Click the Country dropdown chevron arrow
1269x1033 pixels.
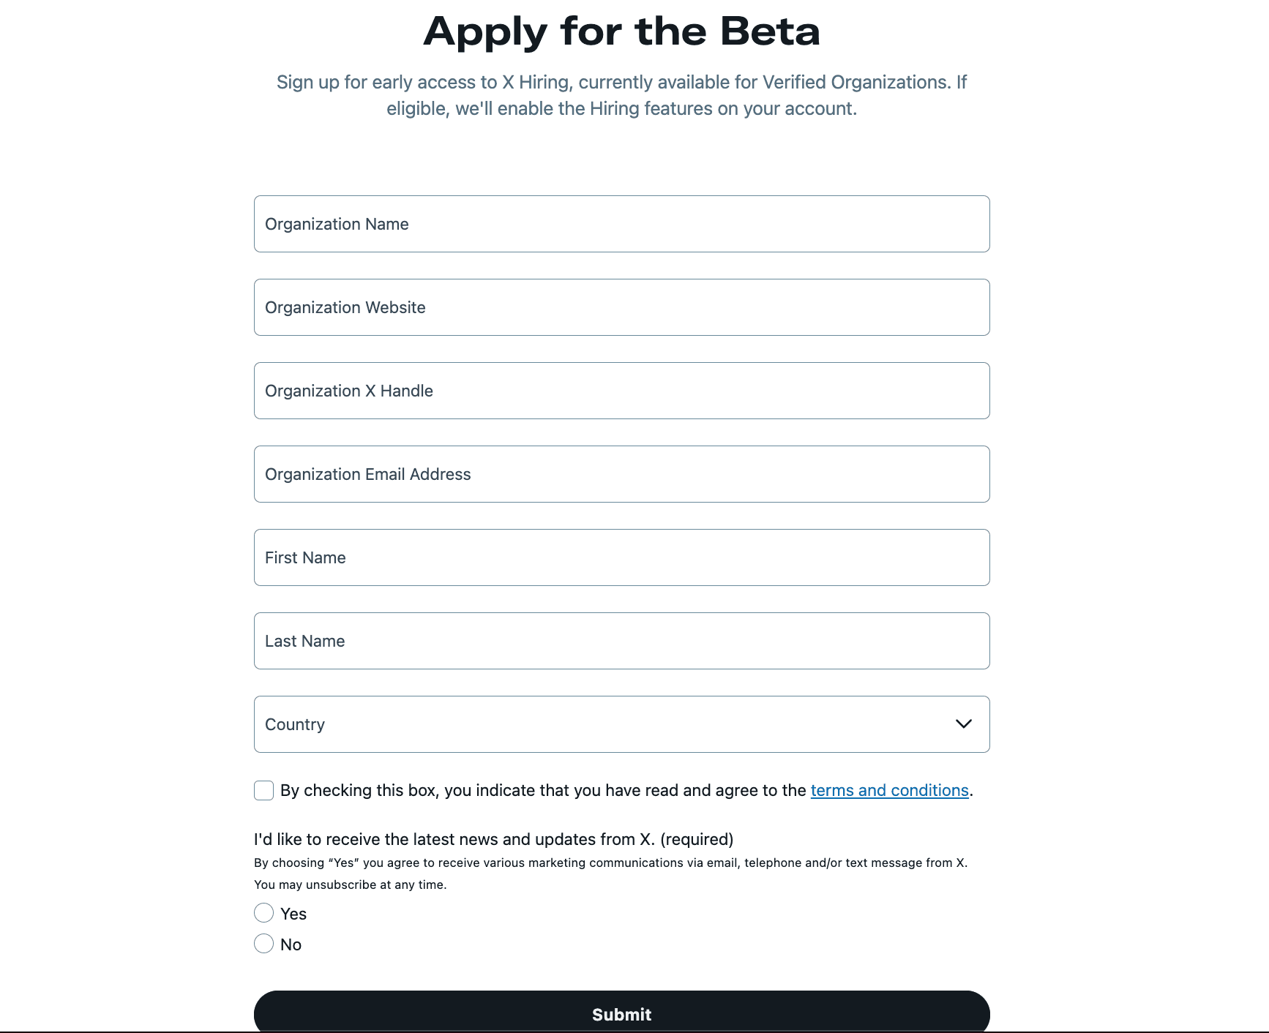tap(963, 724)
